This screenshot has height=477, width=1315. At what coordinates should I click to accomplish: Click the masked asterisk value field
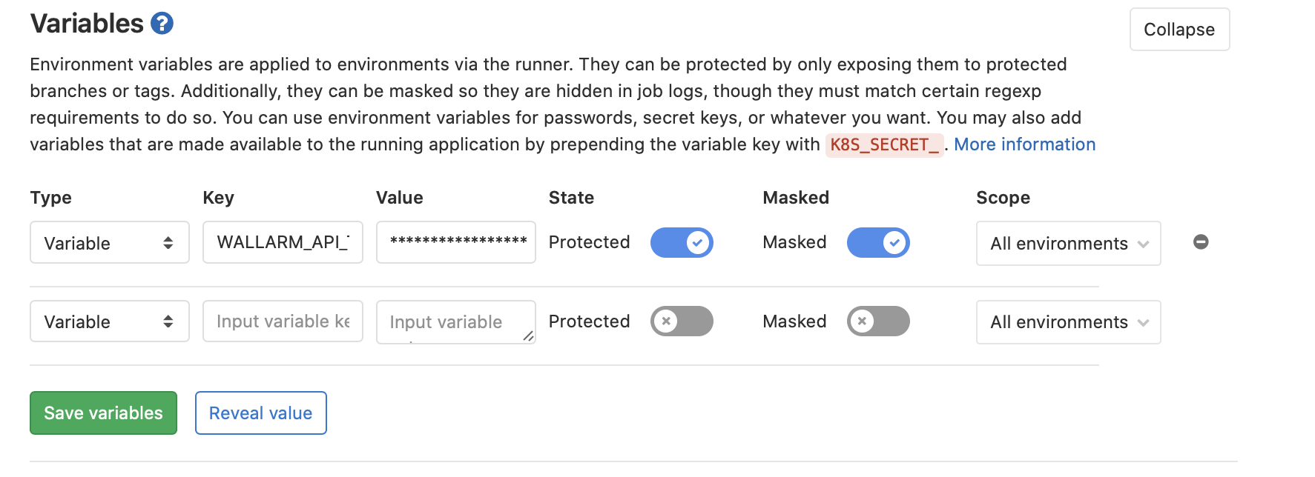coord(455,242)
